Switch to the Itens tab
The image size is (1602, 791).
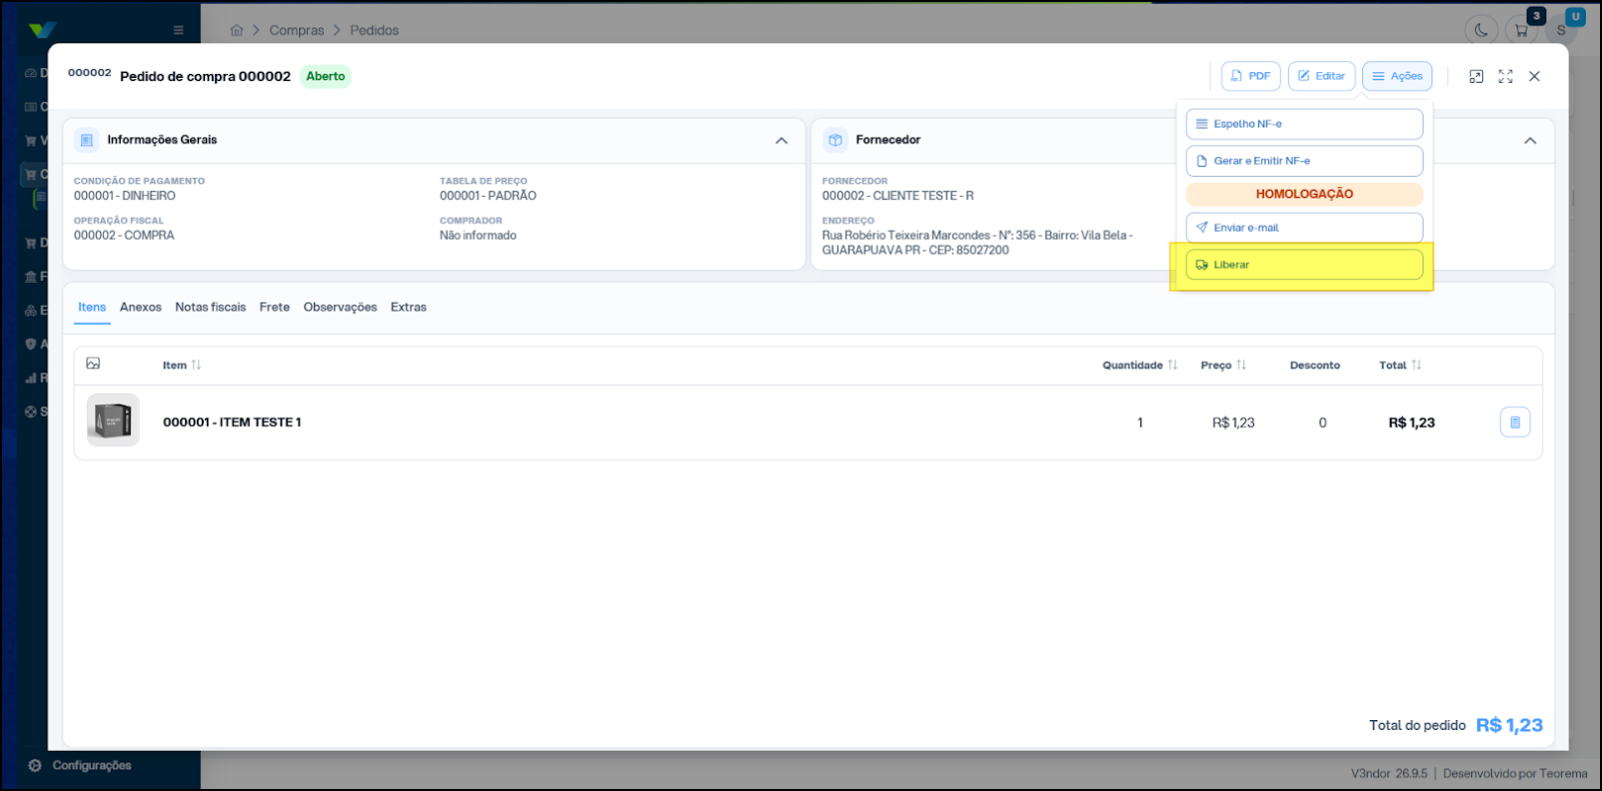[x=92, y=308]
